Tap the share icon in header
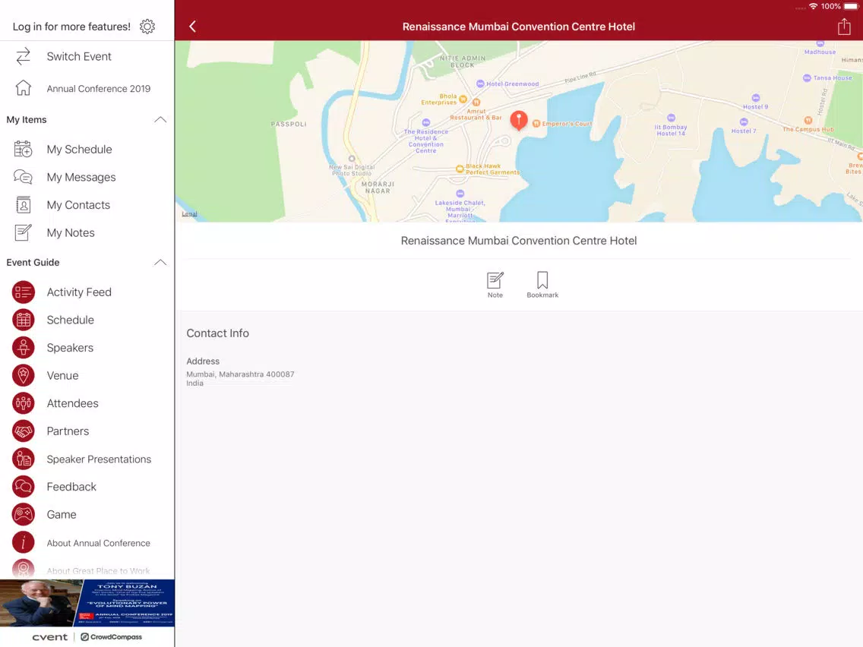The image size is (863, 647). coord(844,27)
